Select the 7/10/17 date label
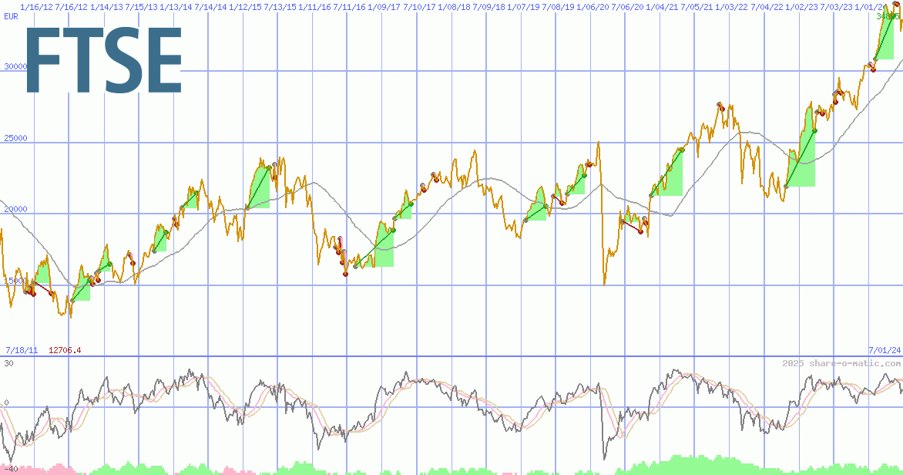 click(x=418, y=7)
